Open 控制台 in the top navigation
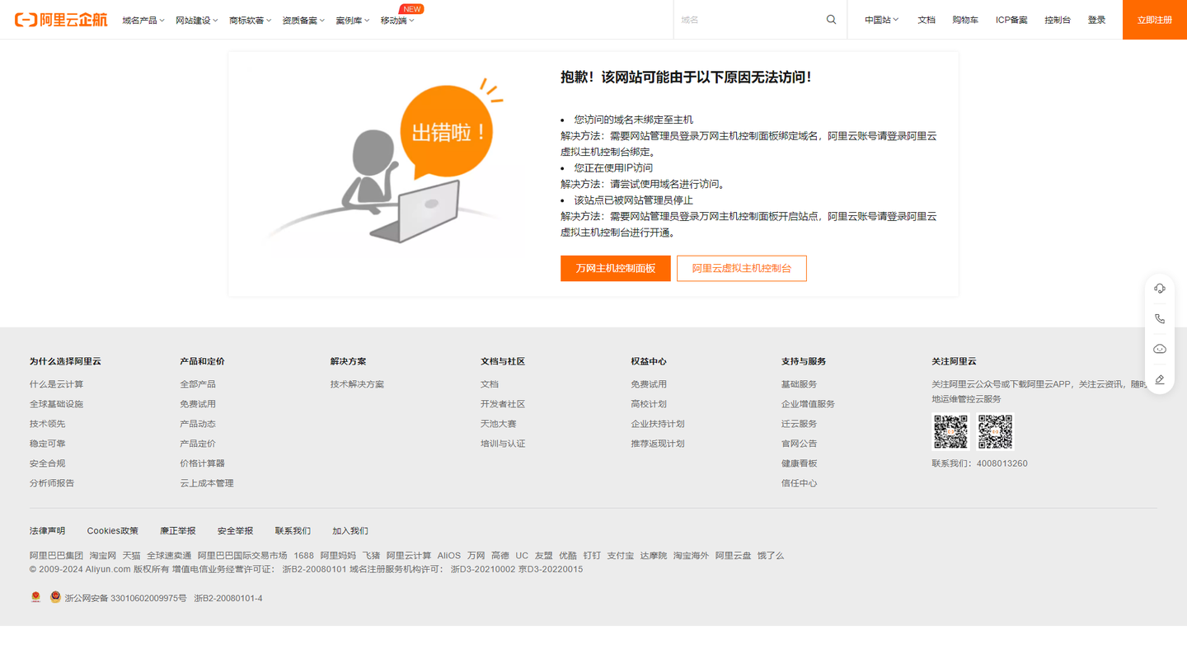 (1058, 20)
